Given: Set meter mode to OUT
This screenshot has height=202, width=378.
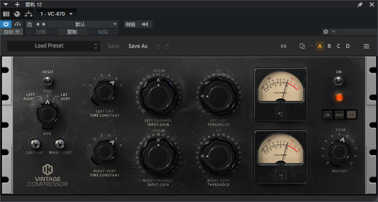Looking at the screenshot, I should [339, 115].
